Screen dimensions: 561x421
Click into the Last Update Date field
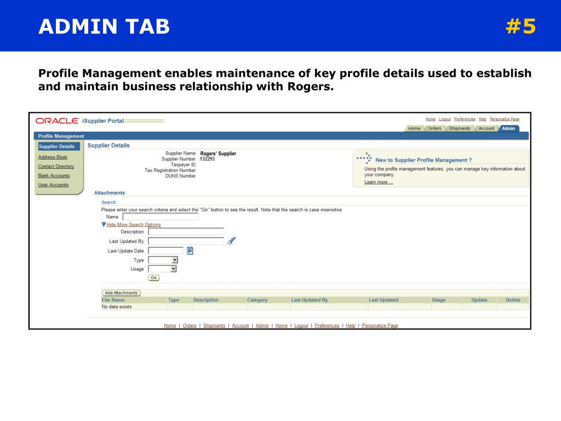point(166,251)
